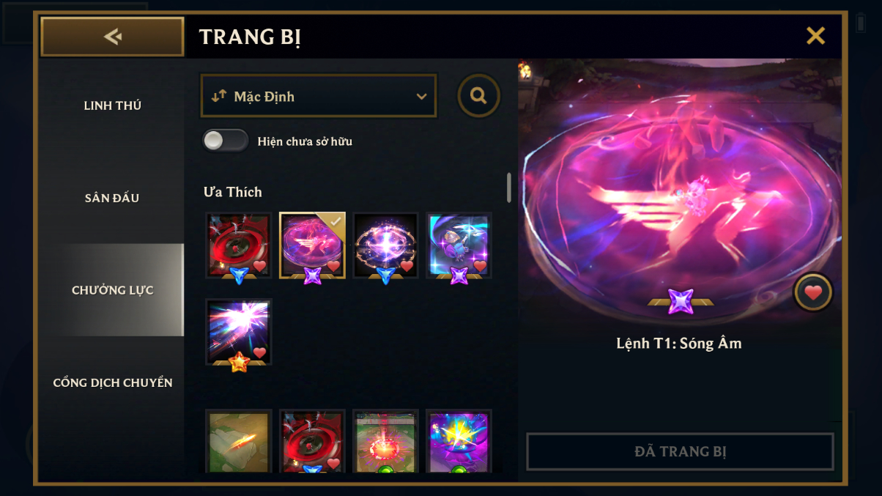
Task: Select the default yellow slash boom
Action: 239,441
